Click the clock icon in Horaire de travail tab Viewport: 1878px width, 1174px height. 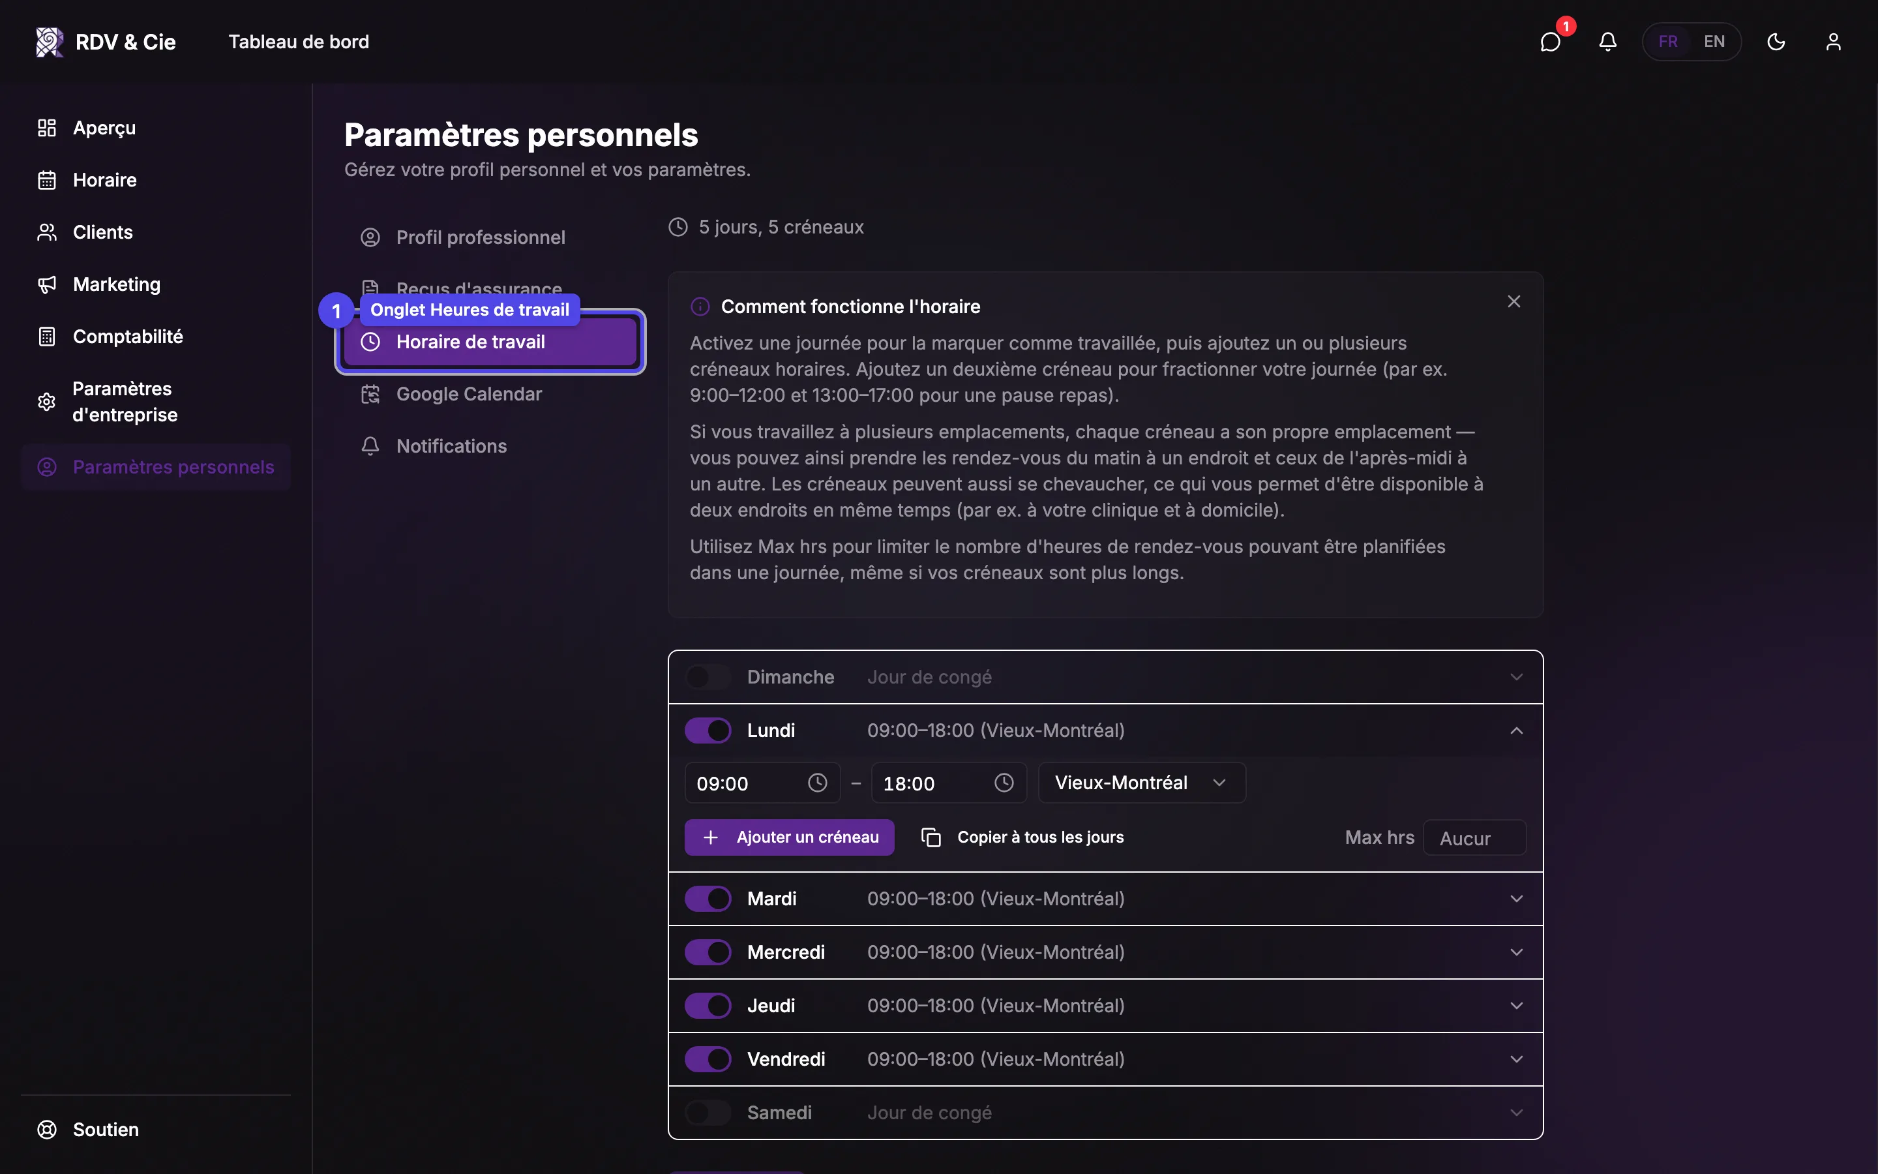click(370, 342)
